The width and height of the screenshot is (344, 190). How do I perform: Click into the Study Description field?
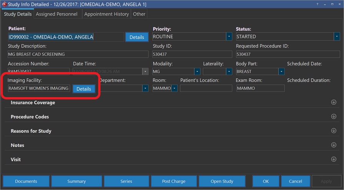click(x=78, y=54)
